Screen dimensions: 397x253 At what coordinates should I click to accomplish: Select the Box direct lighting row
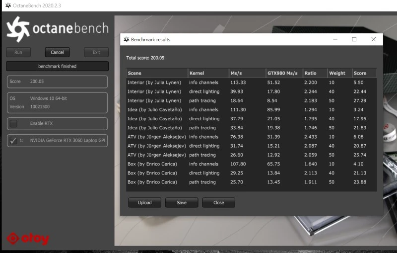pos(252,173)
